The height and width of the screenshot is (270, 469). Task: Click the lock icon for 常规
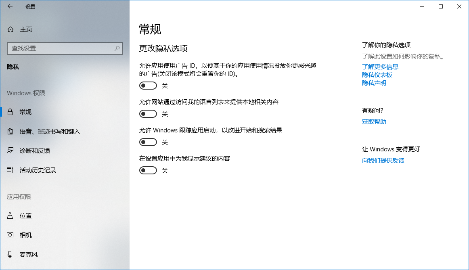coord(10,112)
